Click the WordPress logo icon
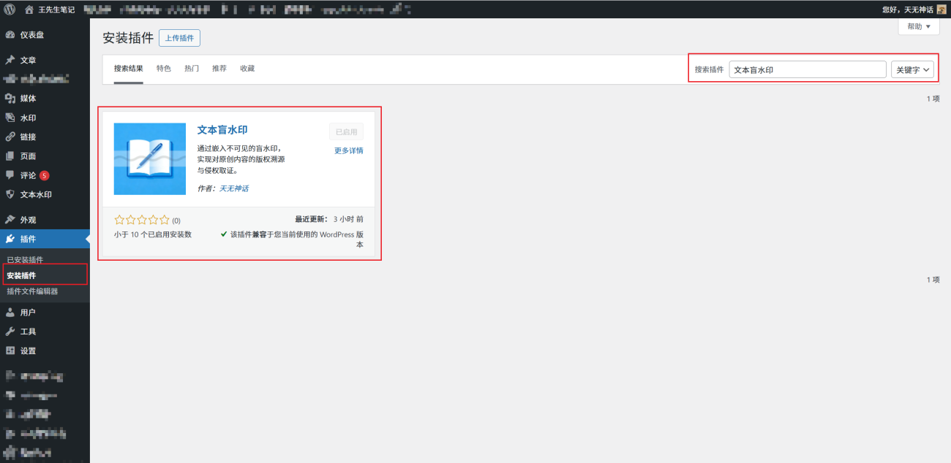Image resolution: width=951 pixels, height=463 pixels. click(10, 9)
